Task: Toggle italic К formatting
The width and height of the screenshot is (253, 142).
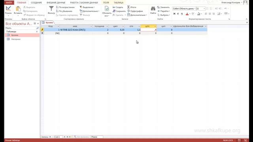Action: (178, 14)
